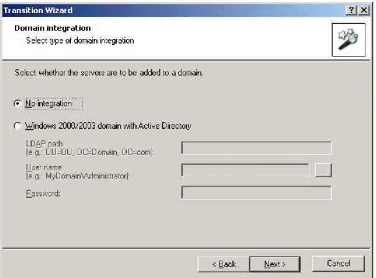Click the Transition Wizard title text

pos(38,11)
